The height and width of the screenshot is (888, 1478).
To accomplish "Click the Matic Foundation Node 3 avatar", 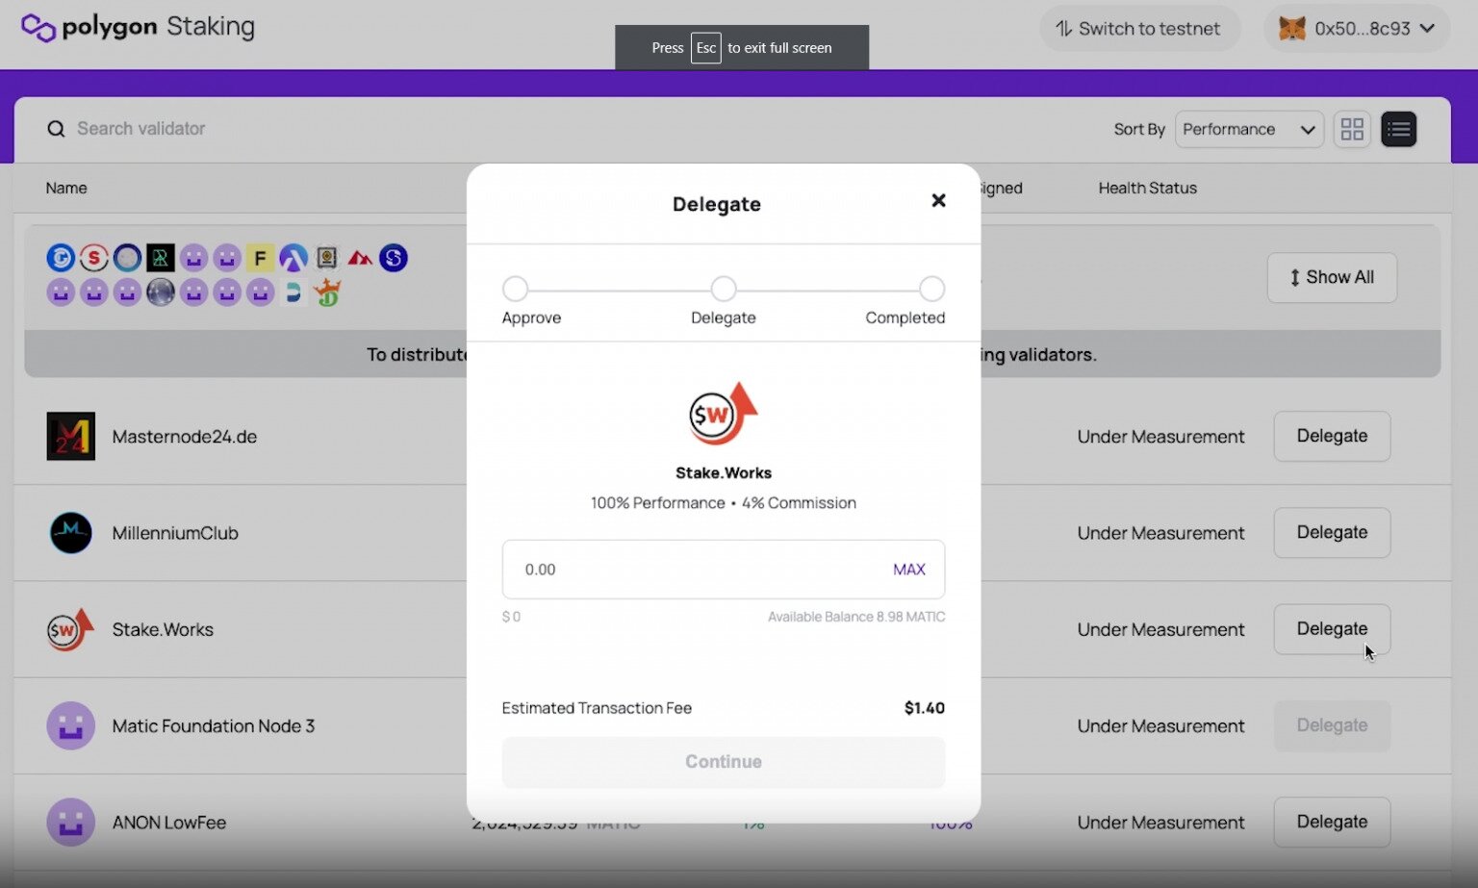I will click(71, 726).
